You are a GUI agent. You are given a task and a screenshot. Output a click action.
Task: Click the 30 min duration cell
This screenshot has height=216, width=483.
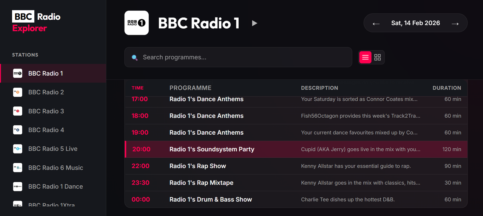453,183
